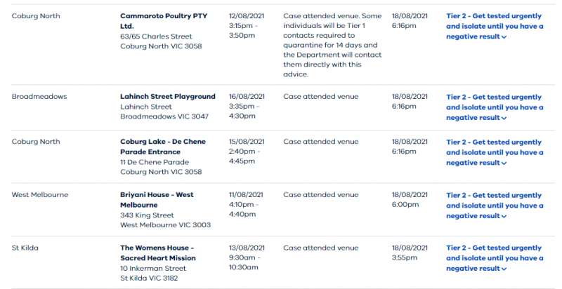Screen dimensions: 562x289
Task: Expand Tier 2 advice for The Womens House
Action: (495, 258)
